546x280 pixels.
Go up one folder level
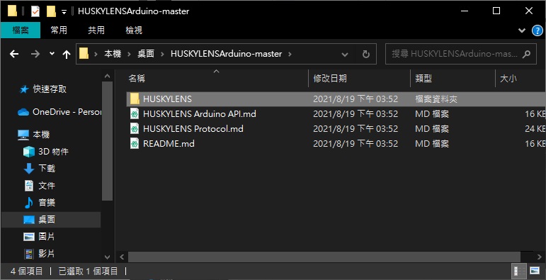pos(67,55)
